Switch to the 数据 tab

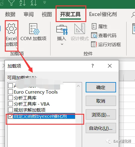click(x=10, y=14)
